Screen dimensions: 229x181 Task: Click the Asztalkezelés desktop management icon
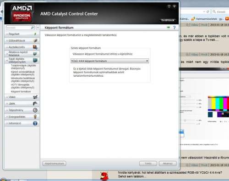35,47
